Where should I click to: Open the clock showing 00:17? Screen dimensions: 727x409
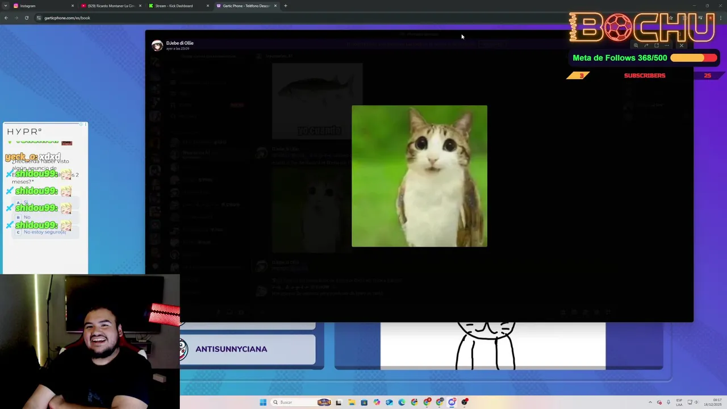pyautogui.click(x=713, y=402)
